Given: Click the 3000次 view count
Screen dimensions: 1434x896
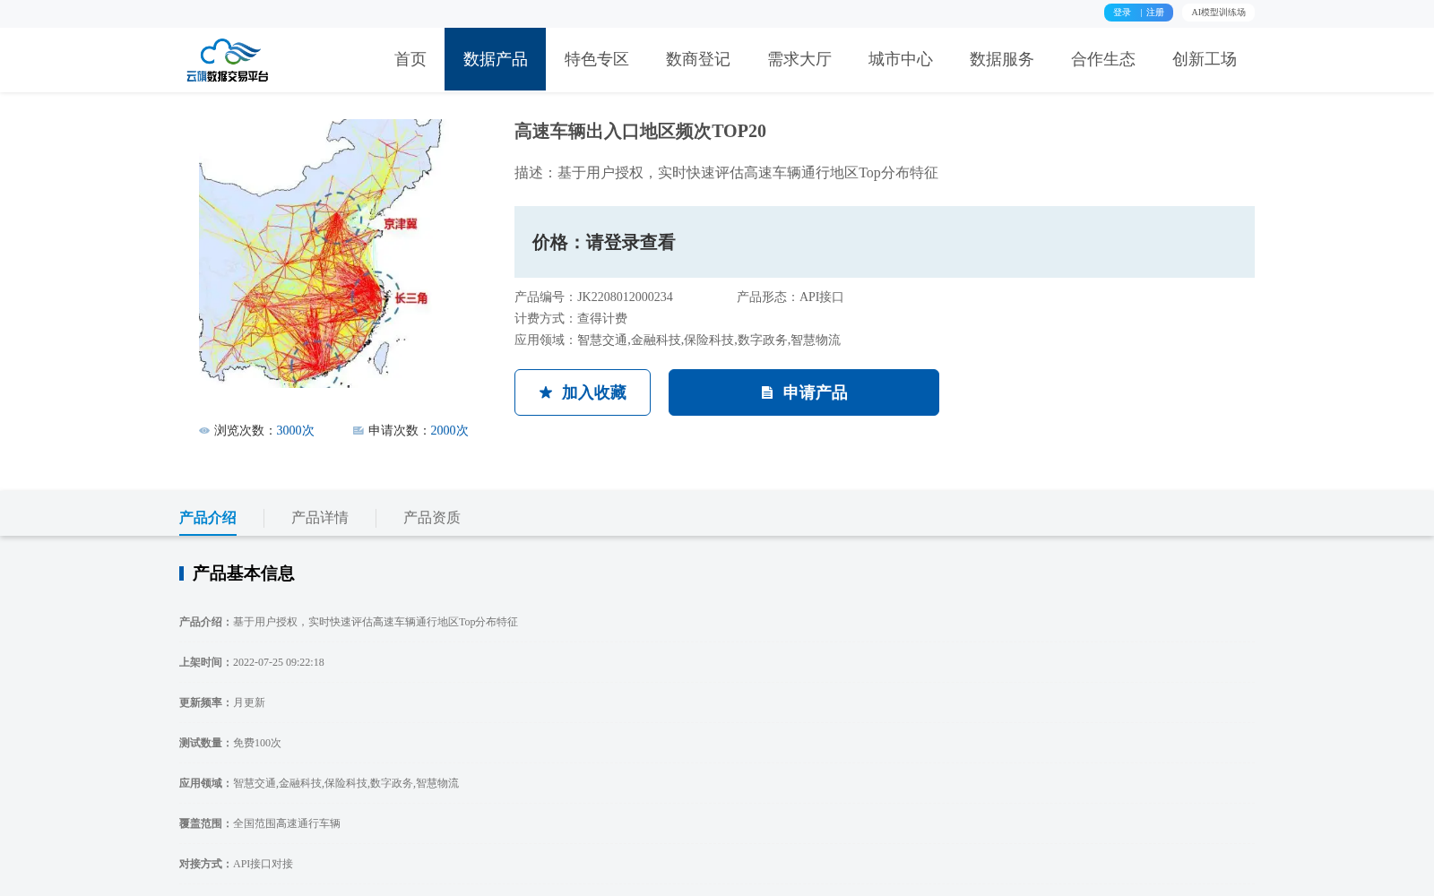Looking at the screenshot, I should [296, 431].
